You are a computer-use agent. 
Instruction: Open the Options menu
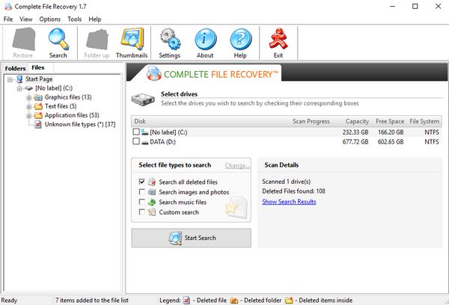(50, 19)
